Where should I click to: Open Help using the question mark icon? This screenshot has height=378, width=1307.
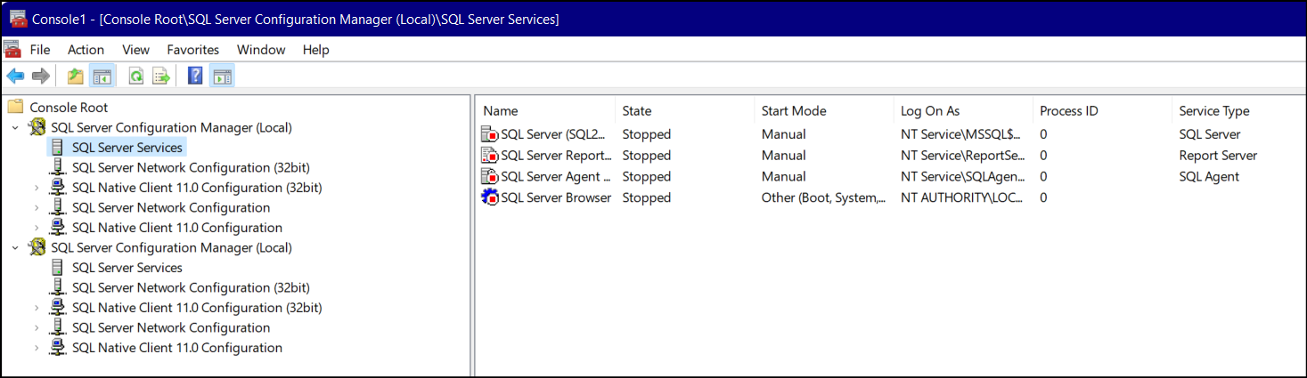pyautogui.click(x=195, y=76)
